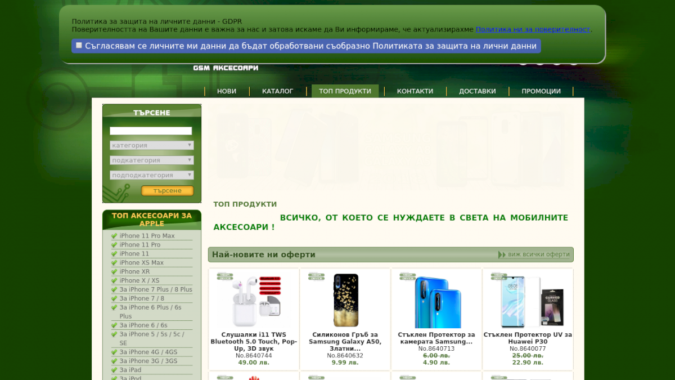The image size is (675, 380).
Task: Focus the search text field
Action: point(151,131)
